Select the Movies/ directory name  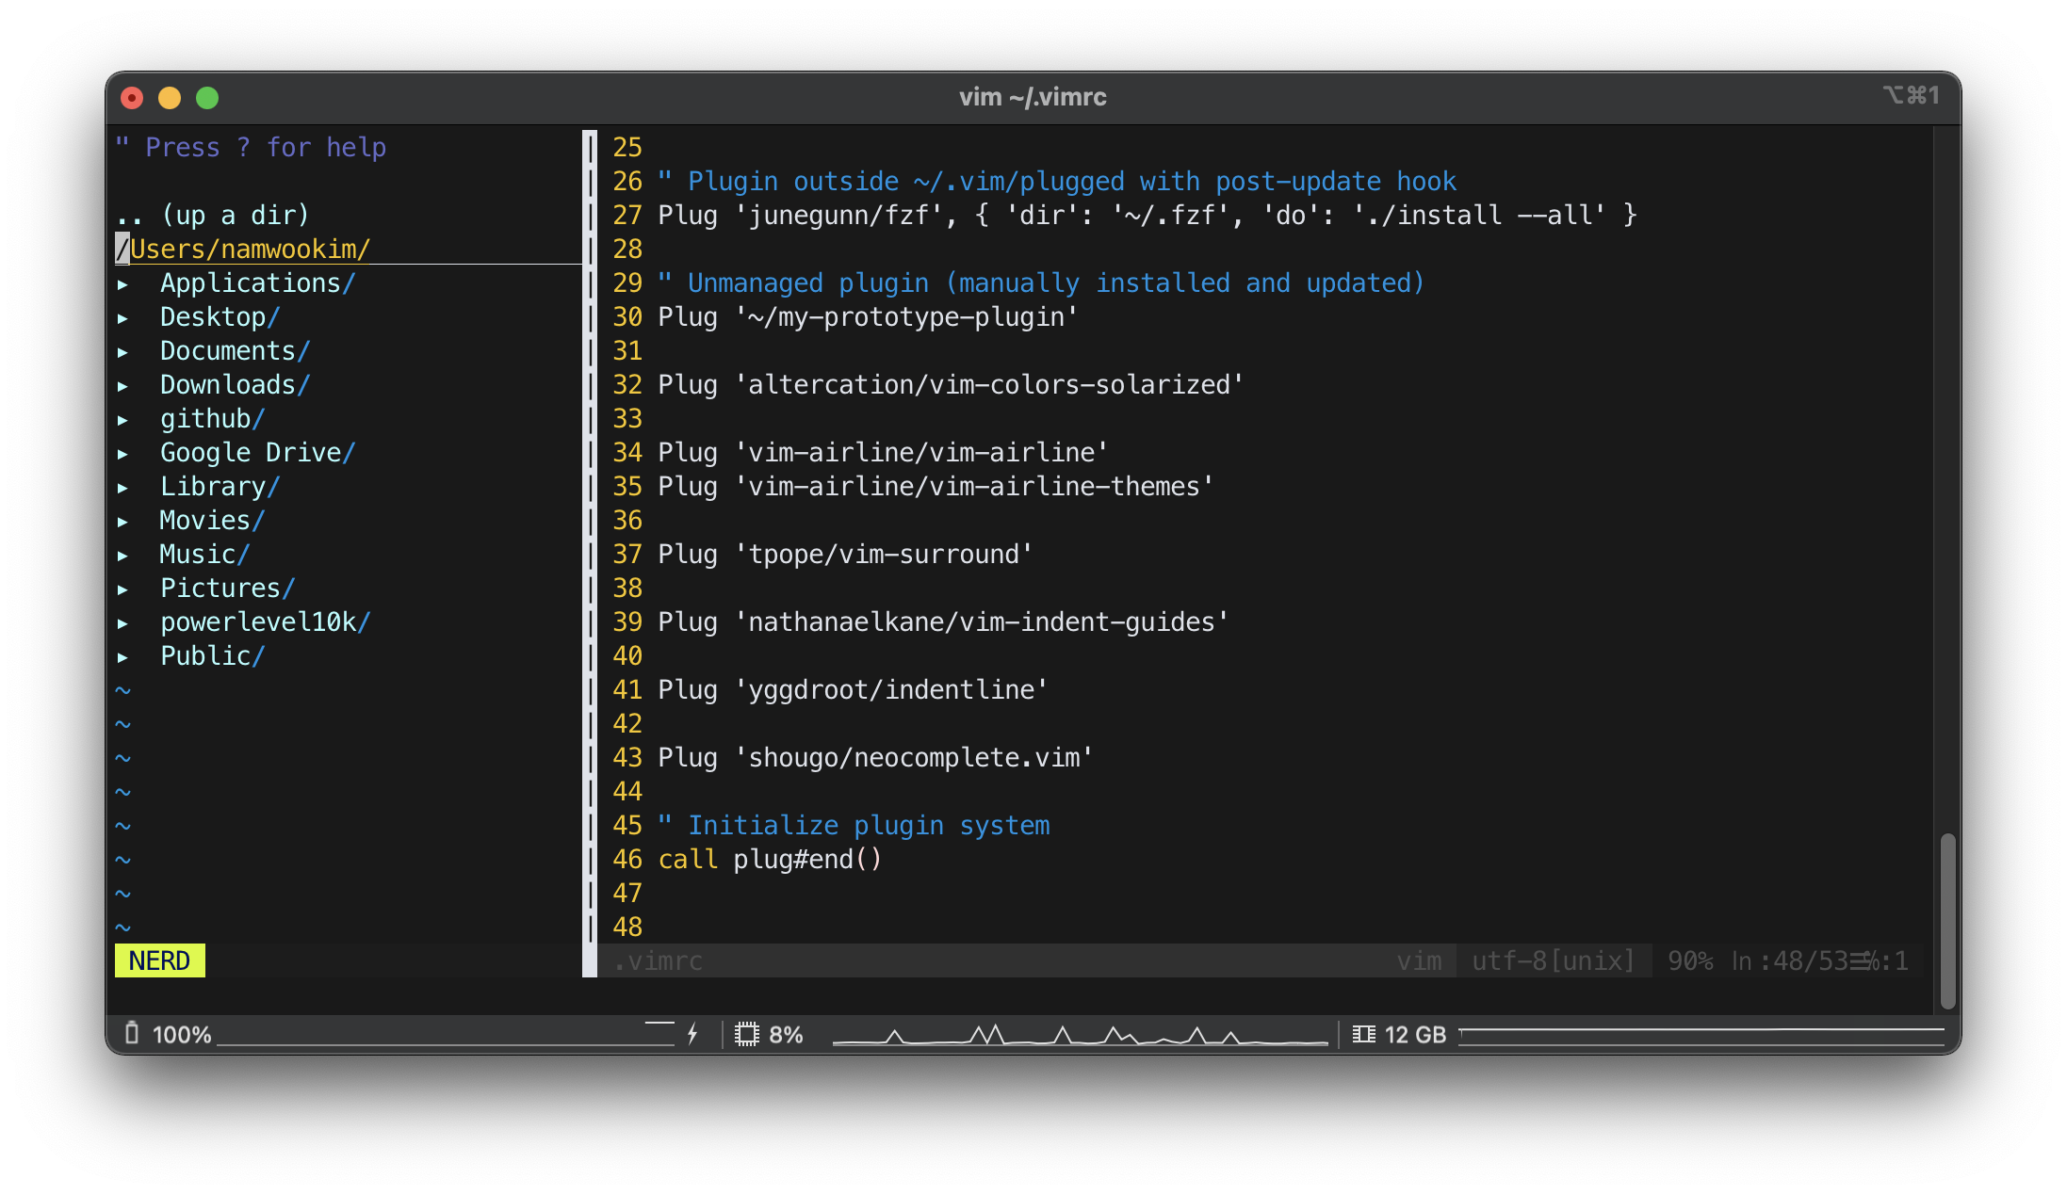(x=212, y=520)
